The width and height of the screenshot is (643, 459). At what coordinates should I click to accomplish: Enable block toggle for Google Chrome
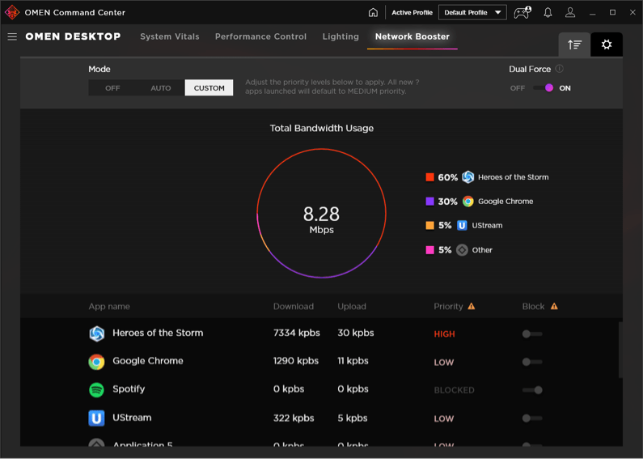(531, 362)
